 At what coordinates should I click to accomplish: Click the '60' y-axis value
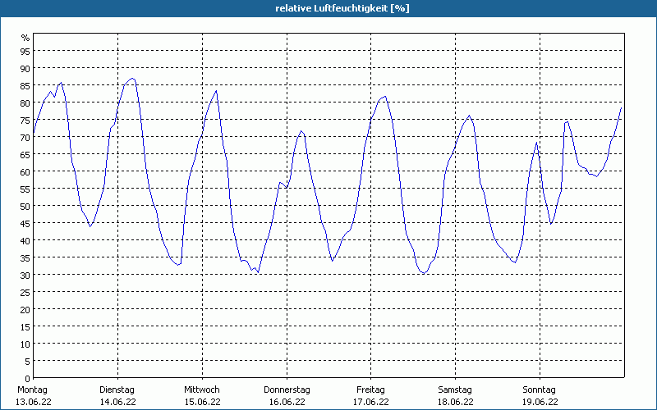[25, 172]
